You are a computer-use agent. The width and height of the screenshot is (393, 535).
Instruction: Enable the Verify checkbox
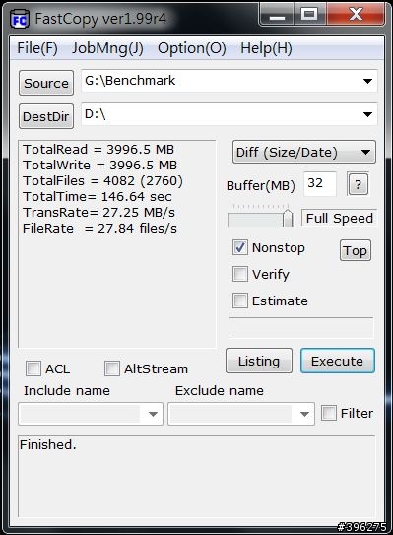(240, 274)
